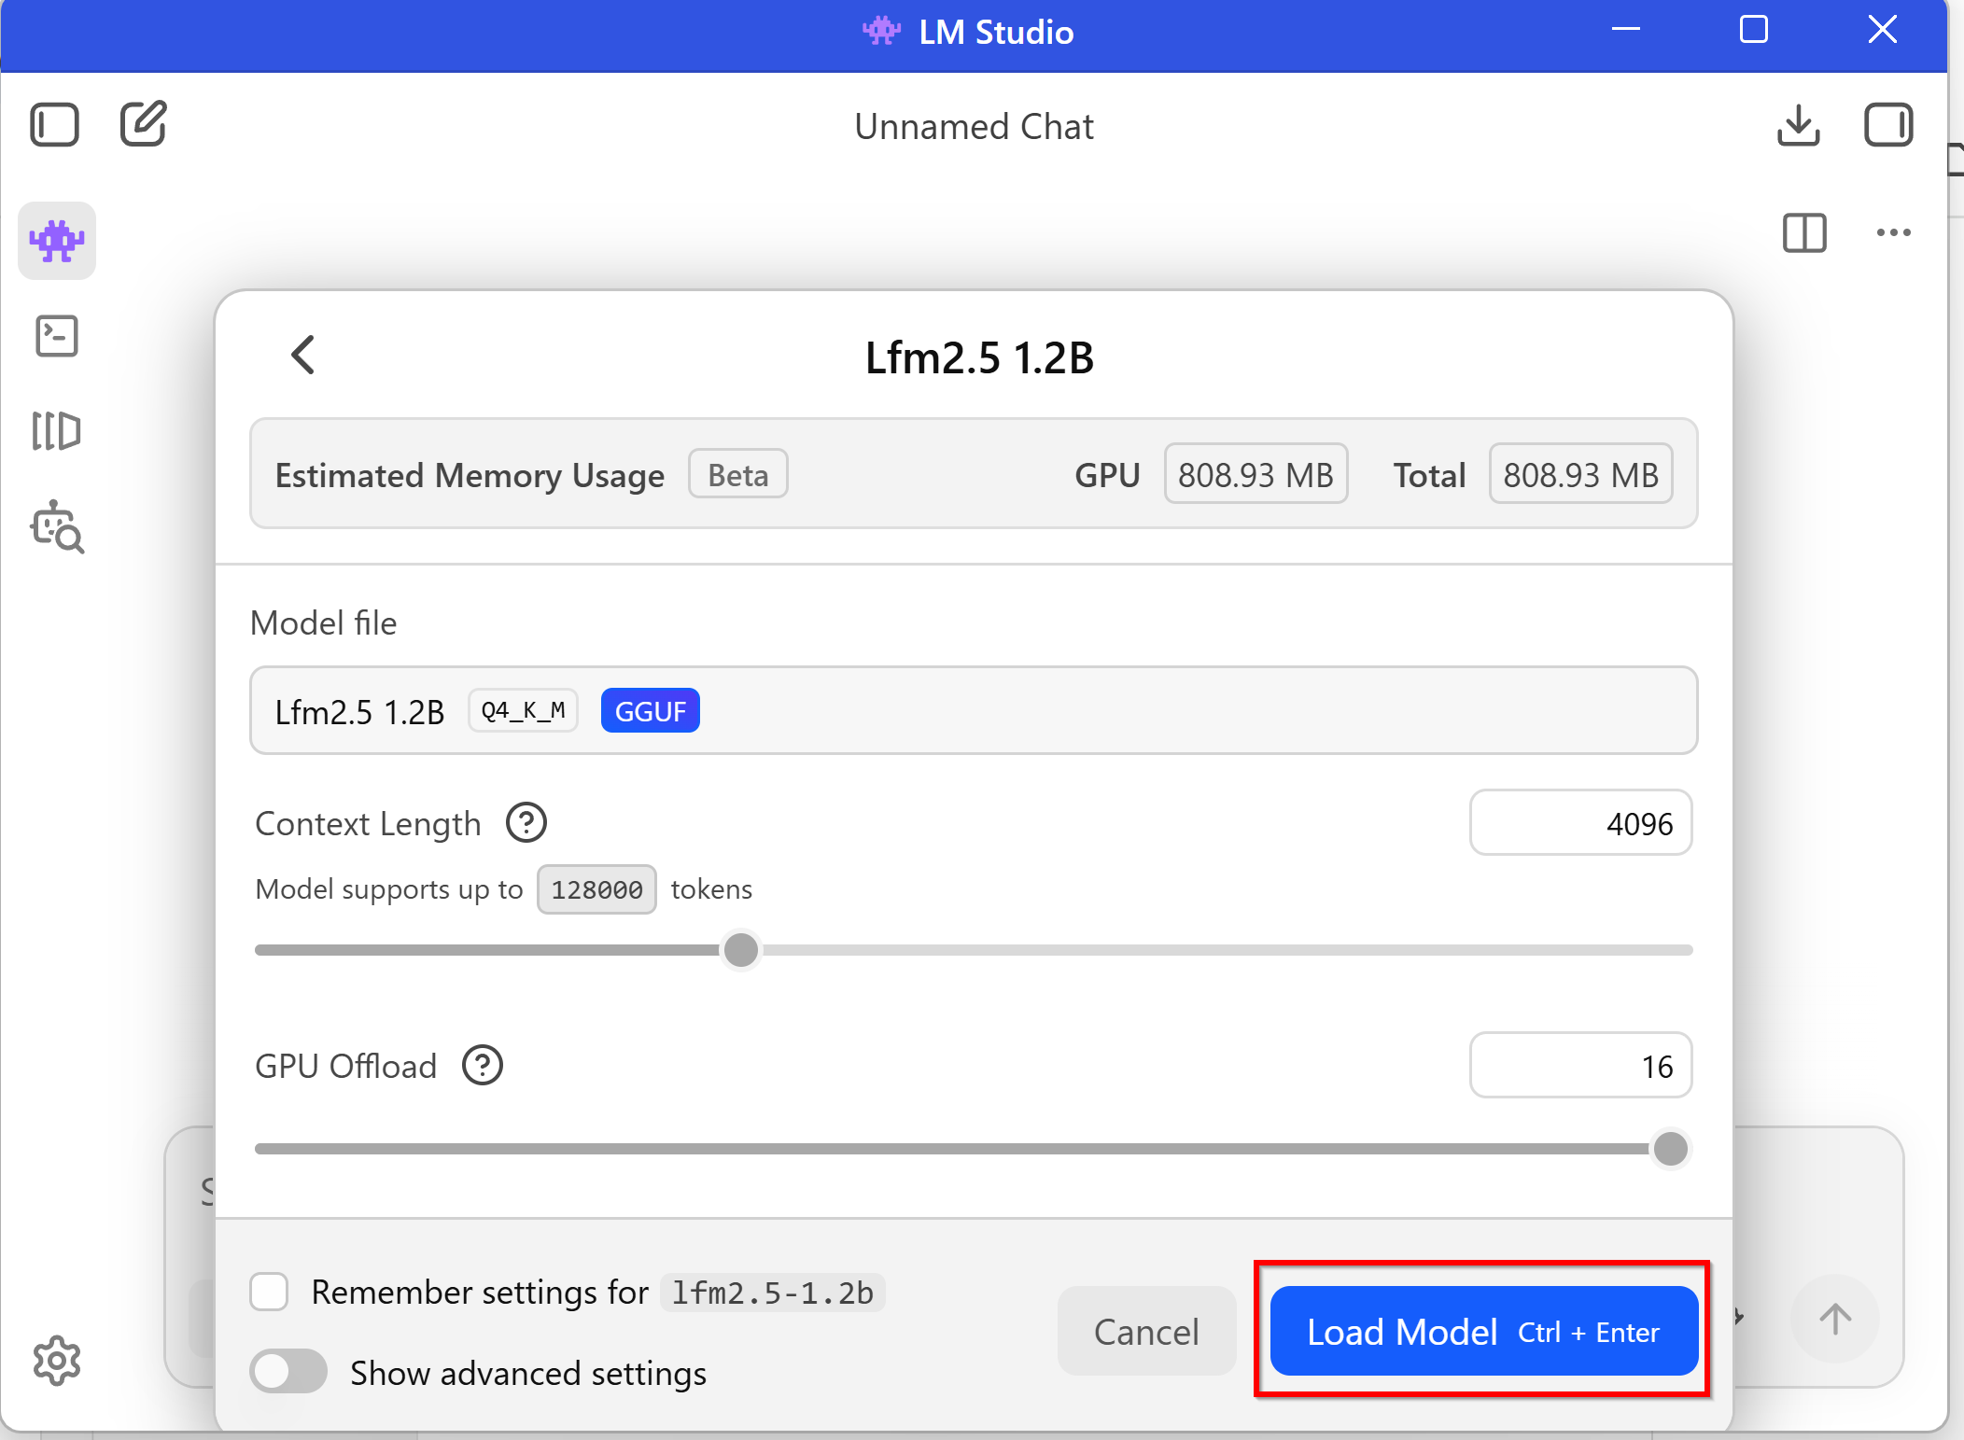
Task: Open the Chat tab robot icon
Action: point(57,241)
